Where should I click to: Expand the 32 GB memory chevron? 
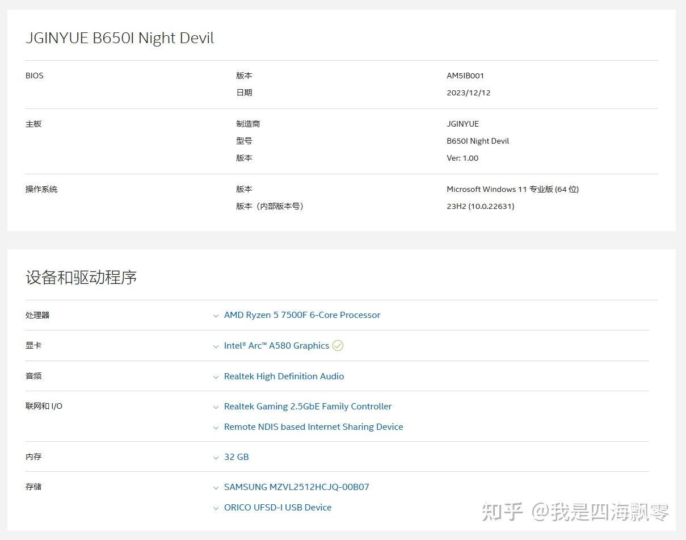point(216,458)
